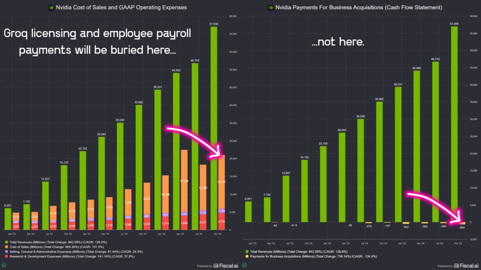Select purple Selling, General & Administrative legend swatch
The height and width of the screenshot is (270, 481).
[x=7, y=252]
